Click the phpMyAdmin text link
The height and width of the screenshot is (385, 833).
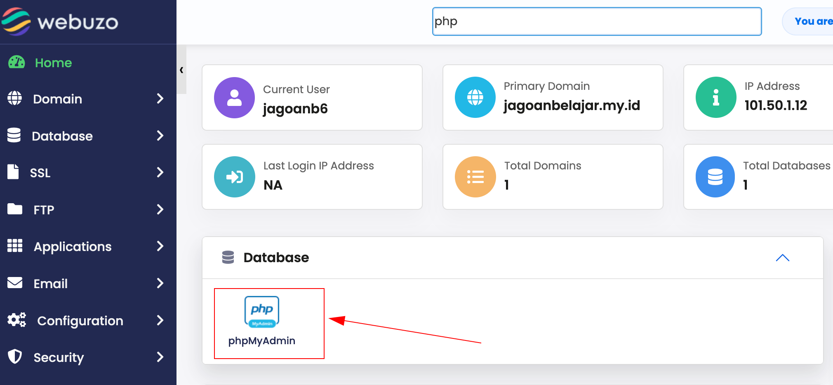click(x=262, y=341)
